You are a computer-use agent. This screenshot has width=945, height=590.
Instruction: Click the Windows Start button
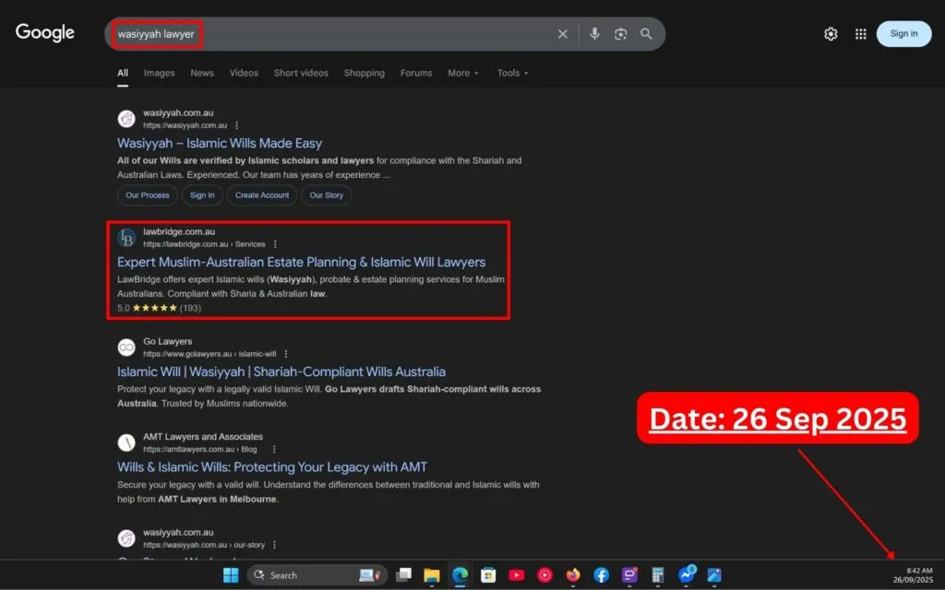(x=231, y=574)
